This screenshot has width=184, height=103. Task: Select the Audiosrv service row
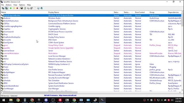click(x=91, y=18)
